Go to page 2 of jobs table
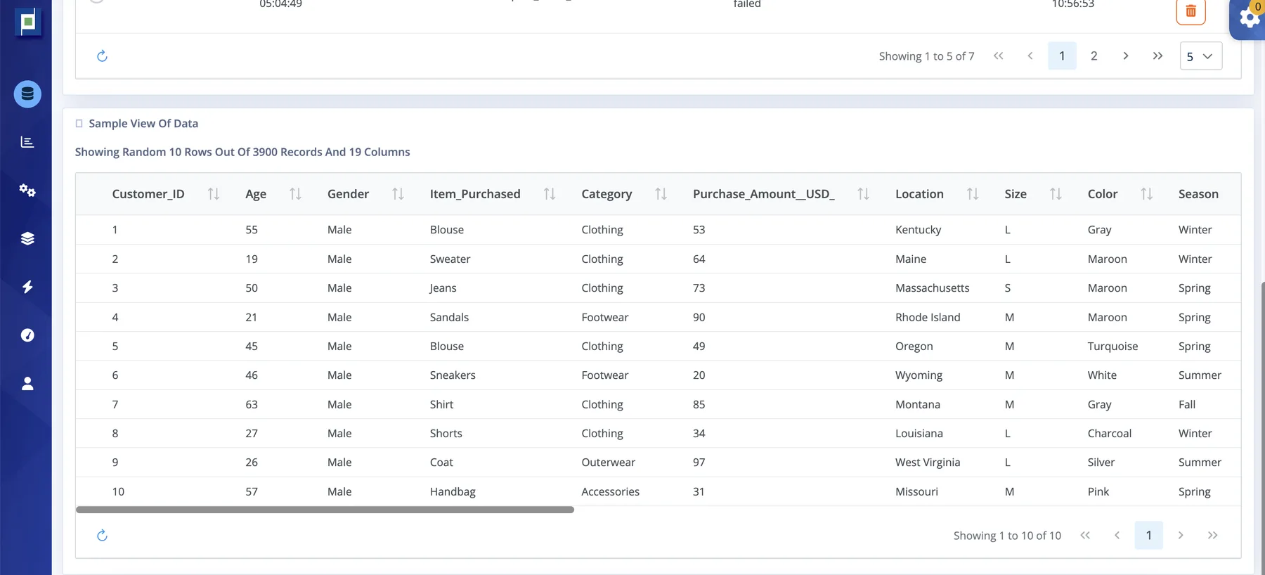The image size is (1265, 575). (x=1094, y=56)
